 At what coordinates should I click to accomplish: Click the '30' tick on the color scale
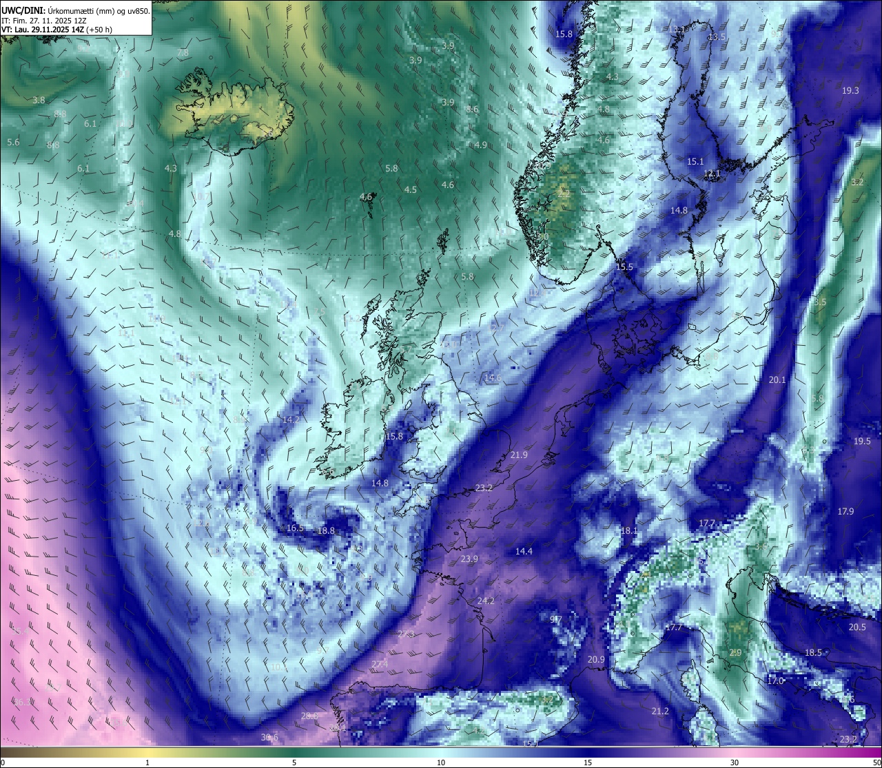[x=735, y=762]
